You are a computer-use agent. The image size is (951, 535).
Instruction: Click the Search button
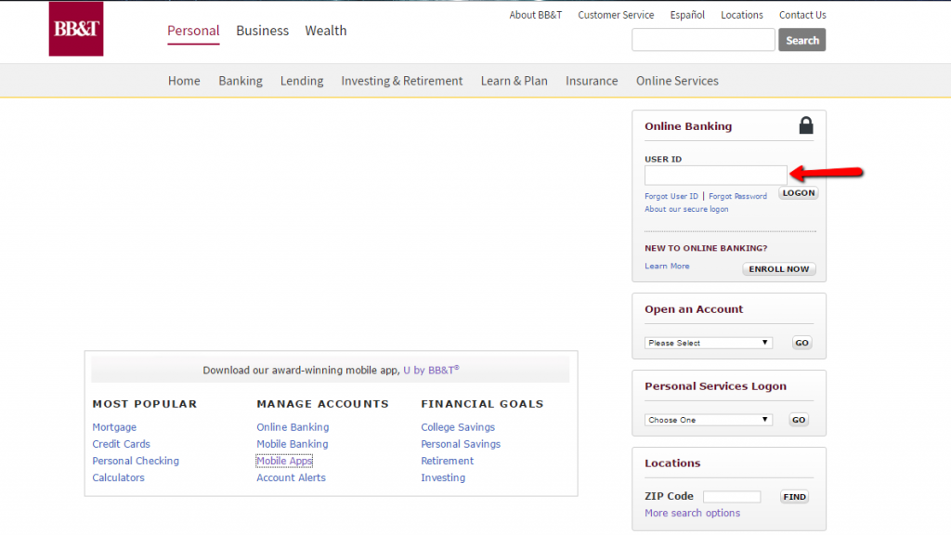click(x=801, y=40)
